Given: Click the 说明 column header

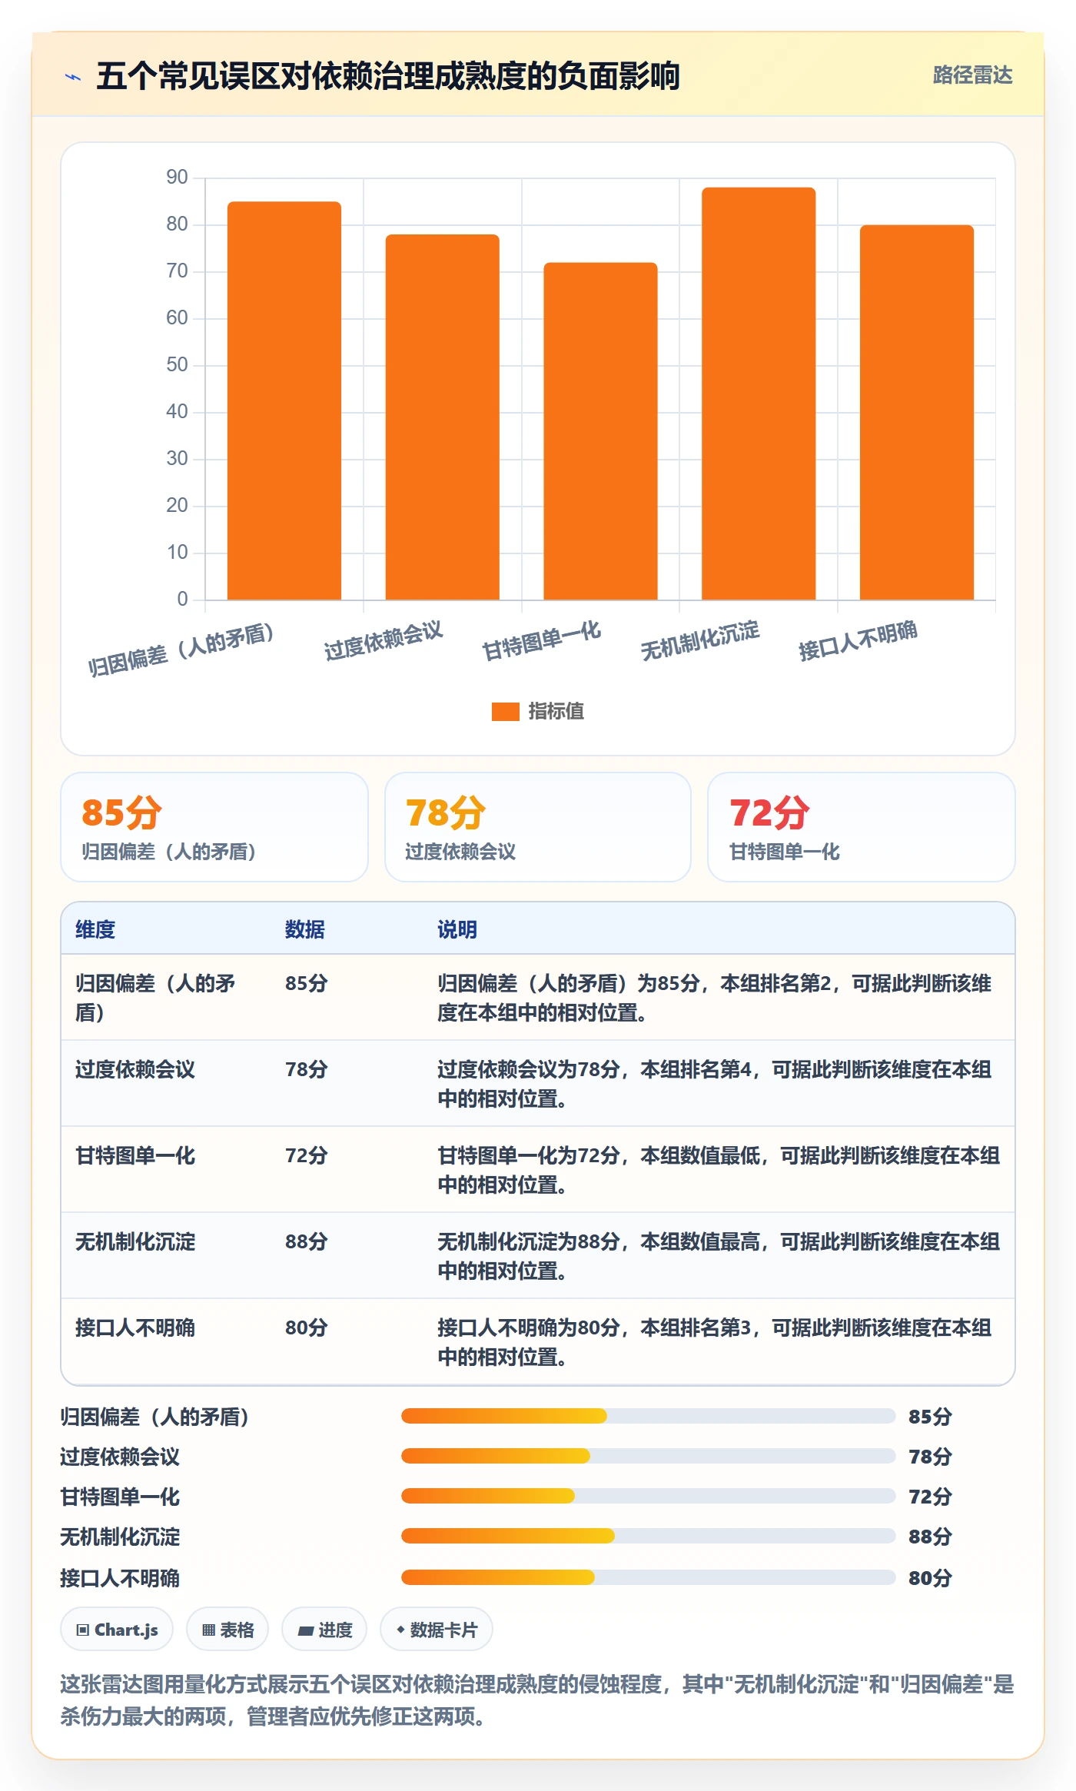Looking at the screenshot, I should pyautogui.click(x=457, y=929).
